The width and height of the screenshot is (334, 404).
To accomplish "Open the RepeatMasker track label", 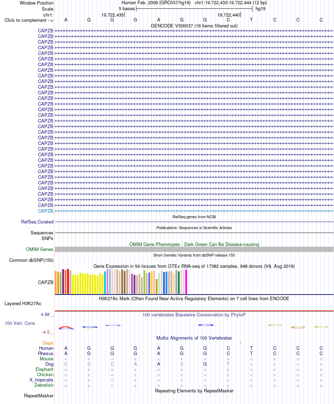I will (39, 396).
